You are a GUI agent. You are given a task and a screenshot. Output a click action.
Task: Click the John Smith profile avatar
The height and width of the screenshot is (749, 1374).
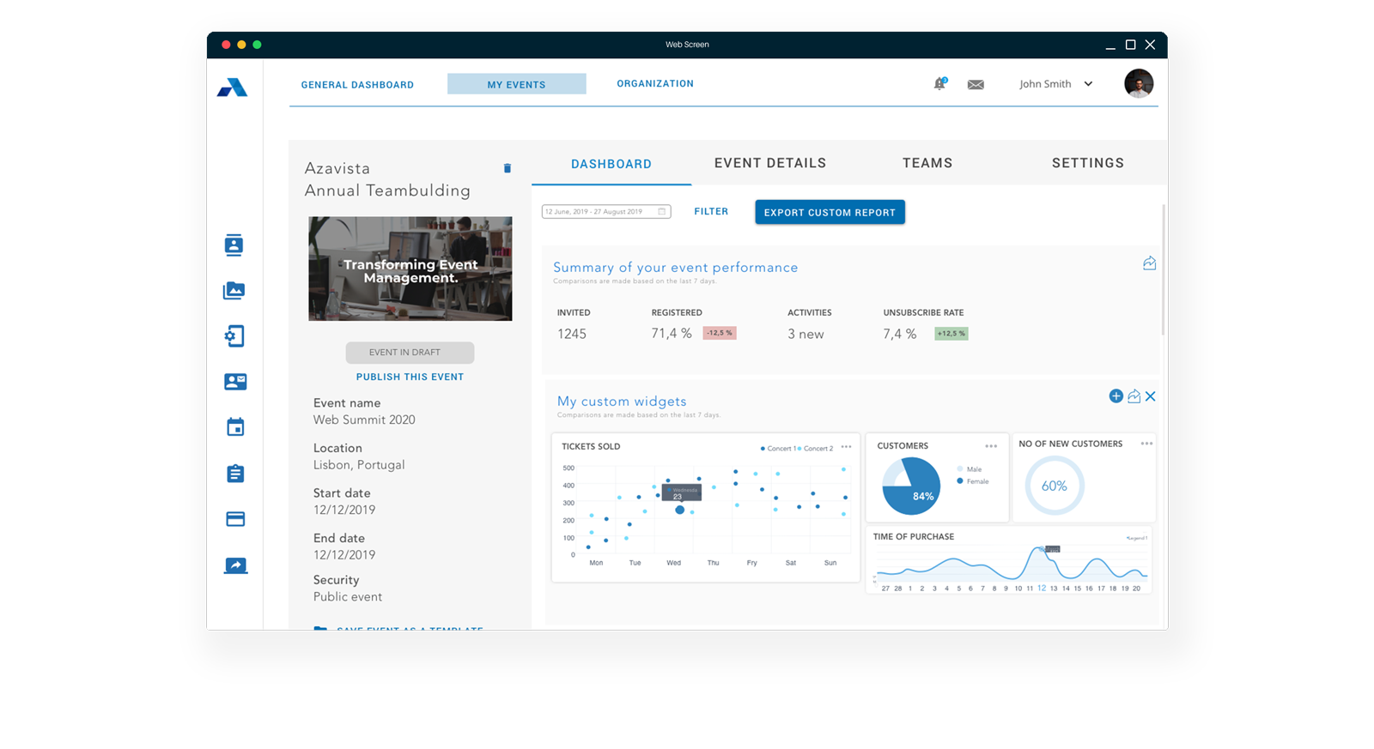click(1139, 83)
